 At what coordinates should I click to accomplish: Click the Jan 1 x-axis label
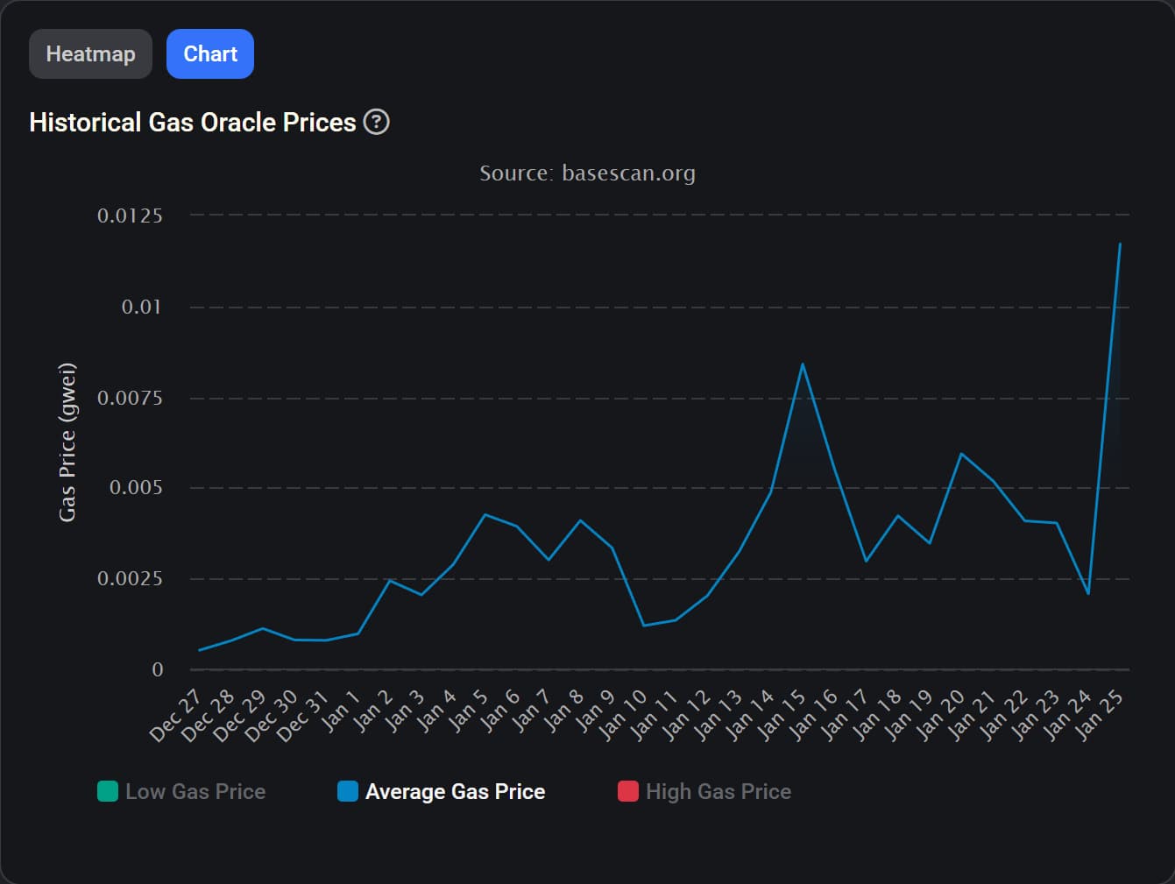coord(342,711)
